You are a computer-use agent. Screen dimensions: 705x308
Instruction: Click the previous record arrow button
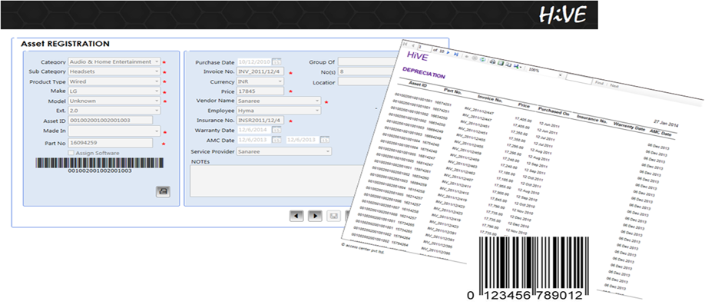pos(296,216)
